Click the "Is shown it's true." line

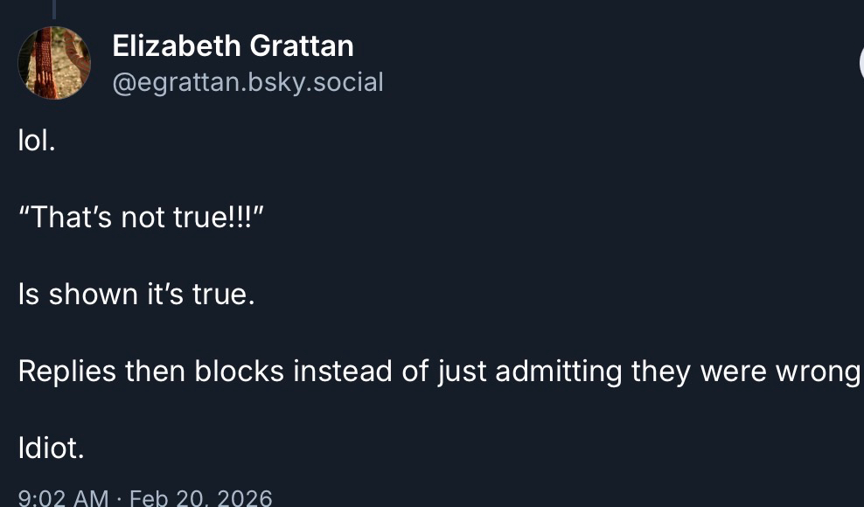tap(136, 295)
